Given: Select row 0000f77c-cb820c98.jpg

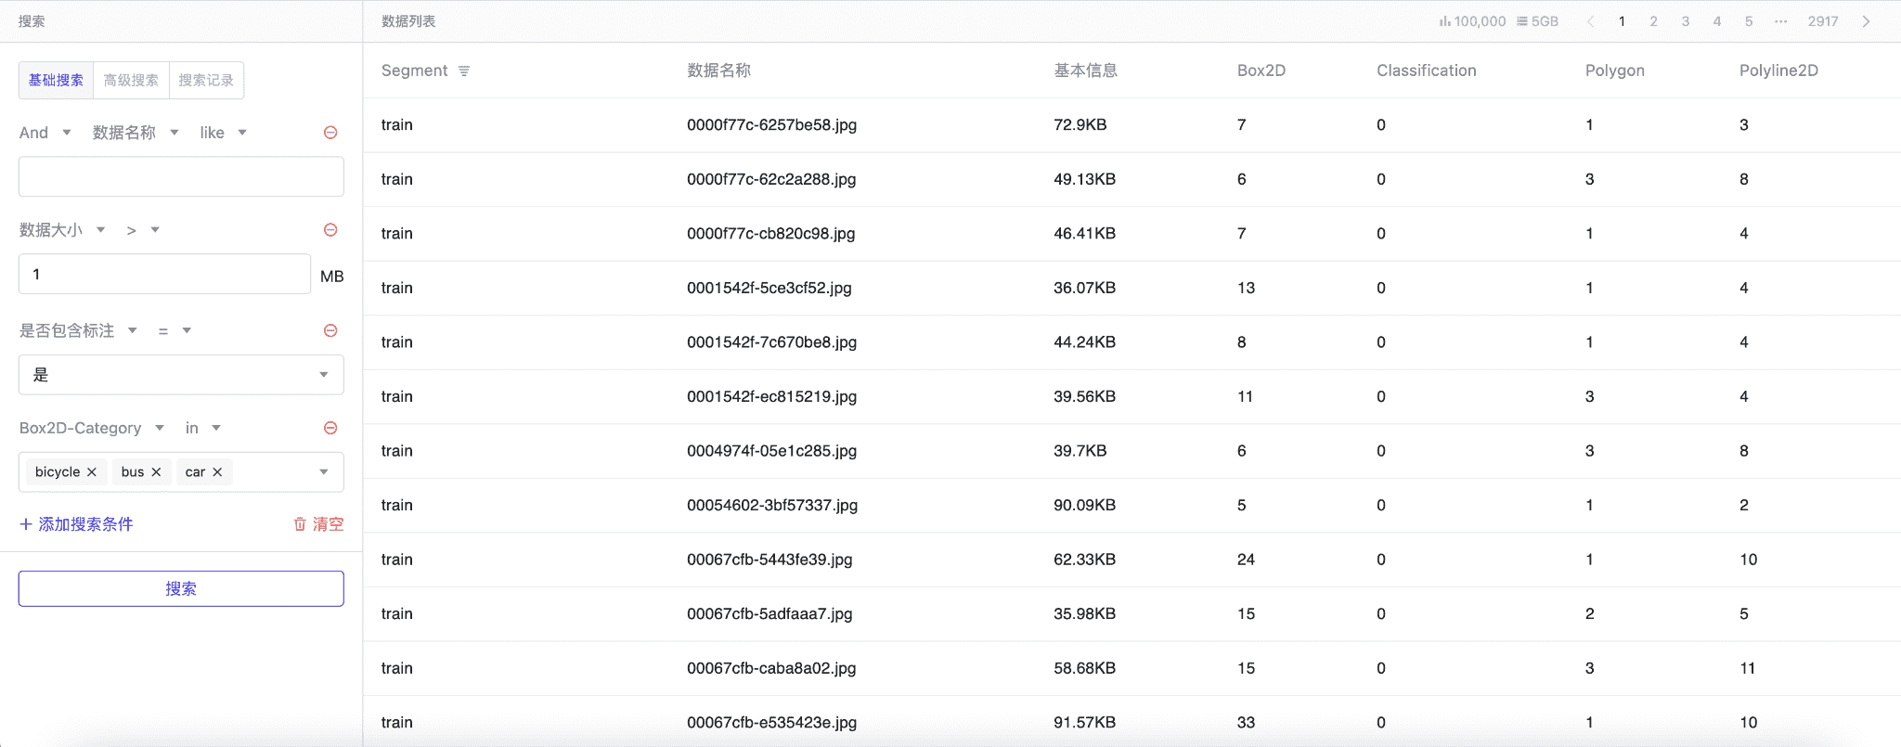Looking at the screenshot, I should (x=1132, y=234).
